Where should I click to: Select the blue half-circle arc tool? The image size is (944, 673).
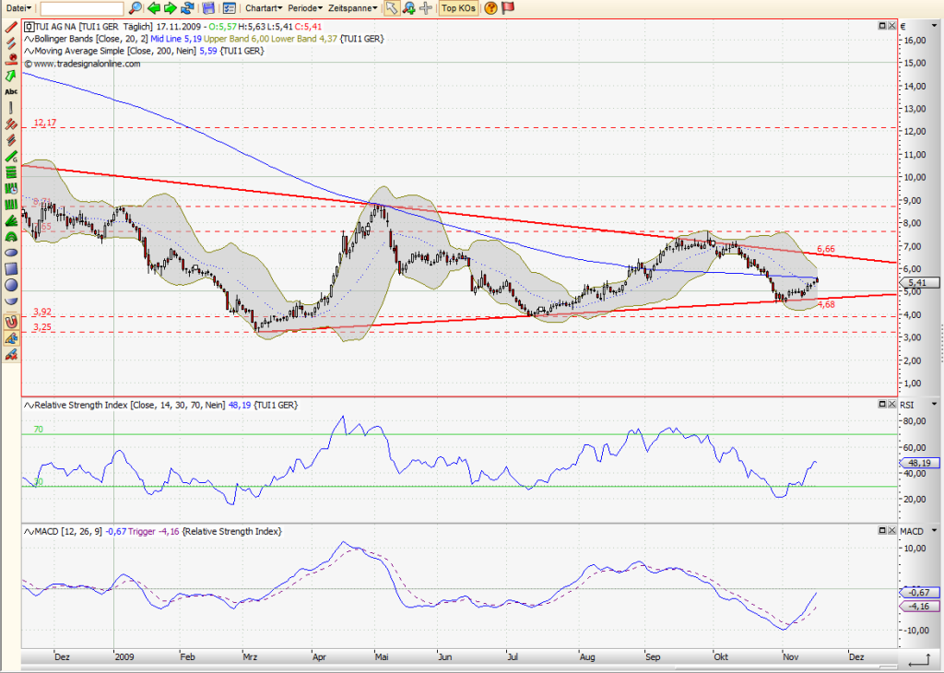pyautogui.click(x=11, y=301)
